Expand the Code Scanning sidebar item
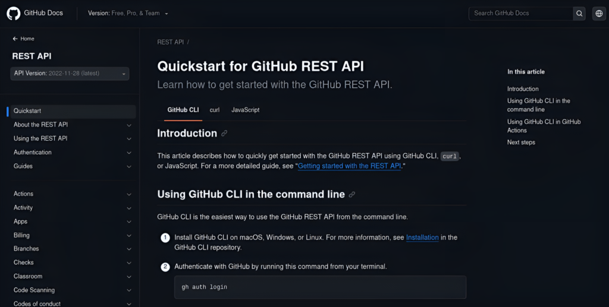This screenshot has height=307, width=609. coord(129,290)
